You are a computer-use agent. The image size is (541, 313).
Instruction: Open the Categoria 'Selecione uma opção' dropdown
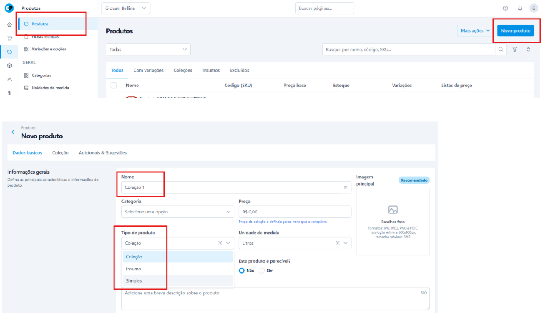pos(177,212)
